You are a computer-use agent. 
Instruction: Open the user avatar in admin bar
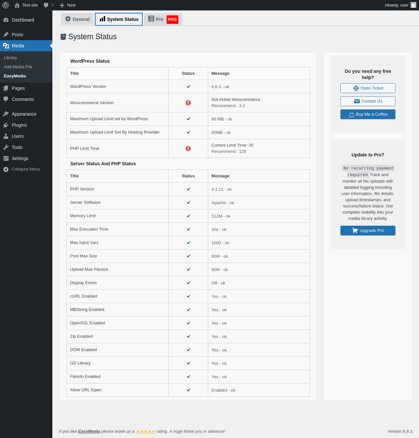point(413,5)
